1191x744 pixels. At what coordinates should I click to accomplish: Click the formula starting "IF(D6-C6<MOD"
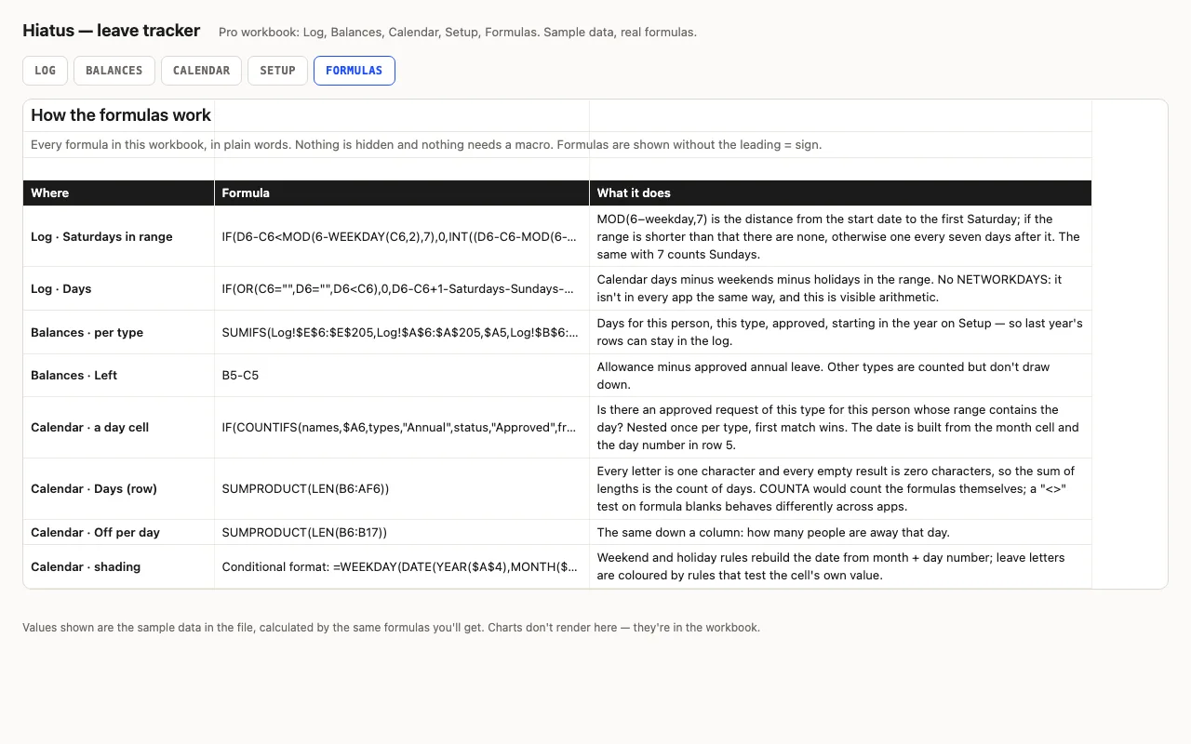click(x=402, y=236)
